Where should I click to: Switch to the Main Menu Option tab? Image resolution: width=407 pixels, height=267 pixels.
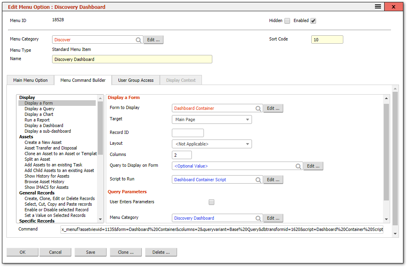click(30, 80)
